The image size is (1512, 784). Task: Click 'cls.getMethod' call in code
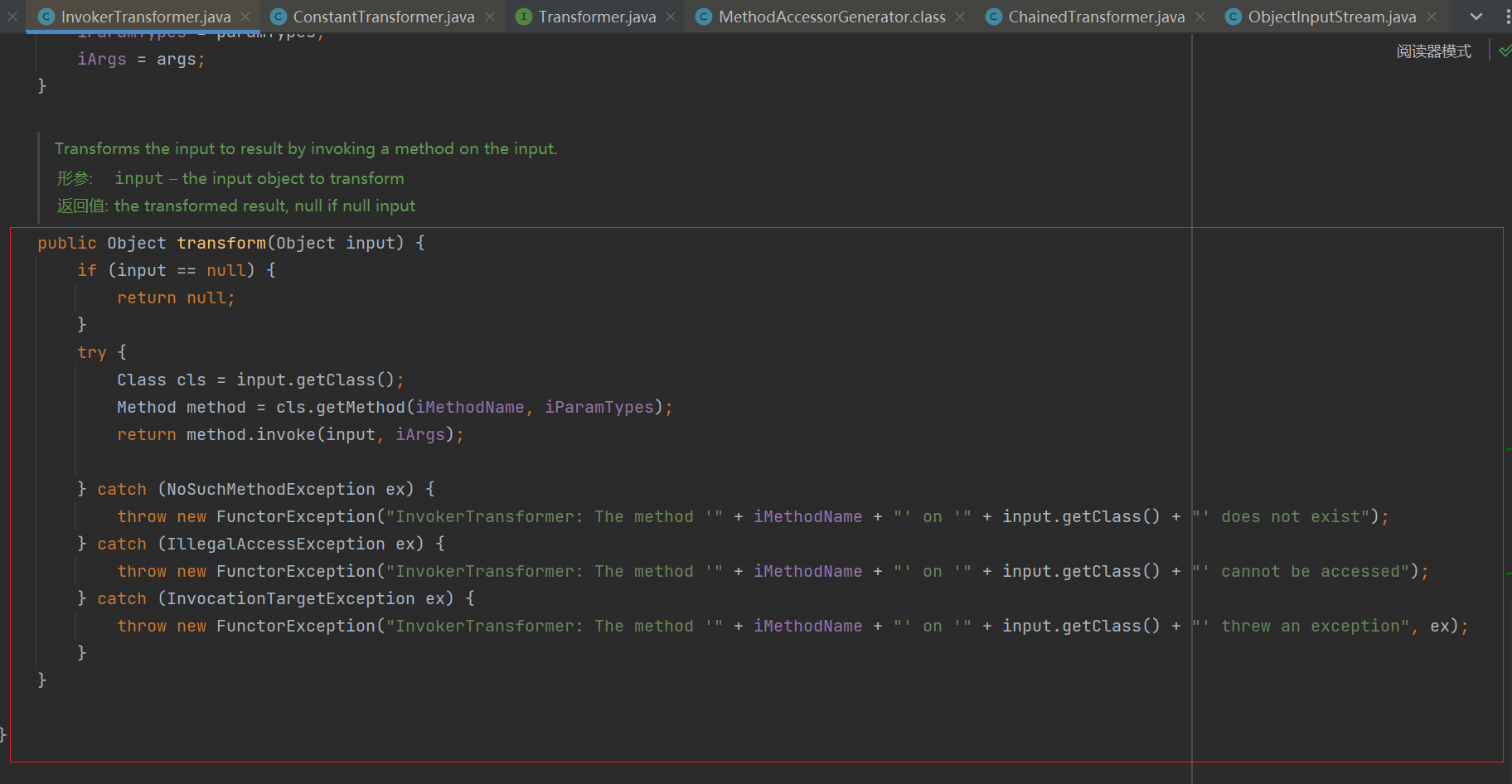point(341,407)
